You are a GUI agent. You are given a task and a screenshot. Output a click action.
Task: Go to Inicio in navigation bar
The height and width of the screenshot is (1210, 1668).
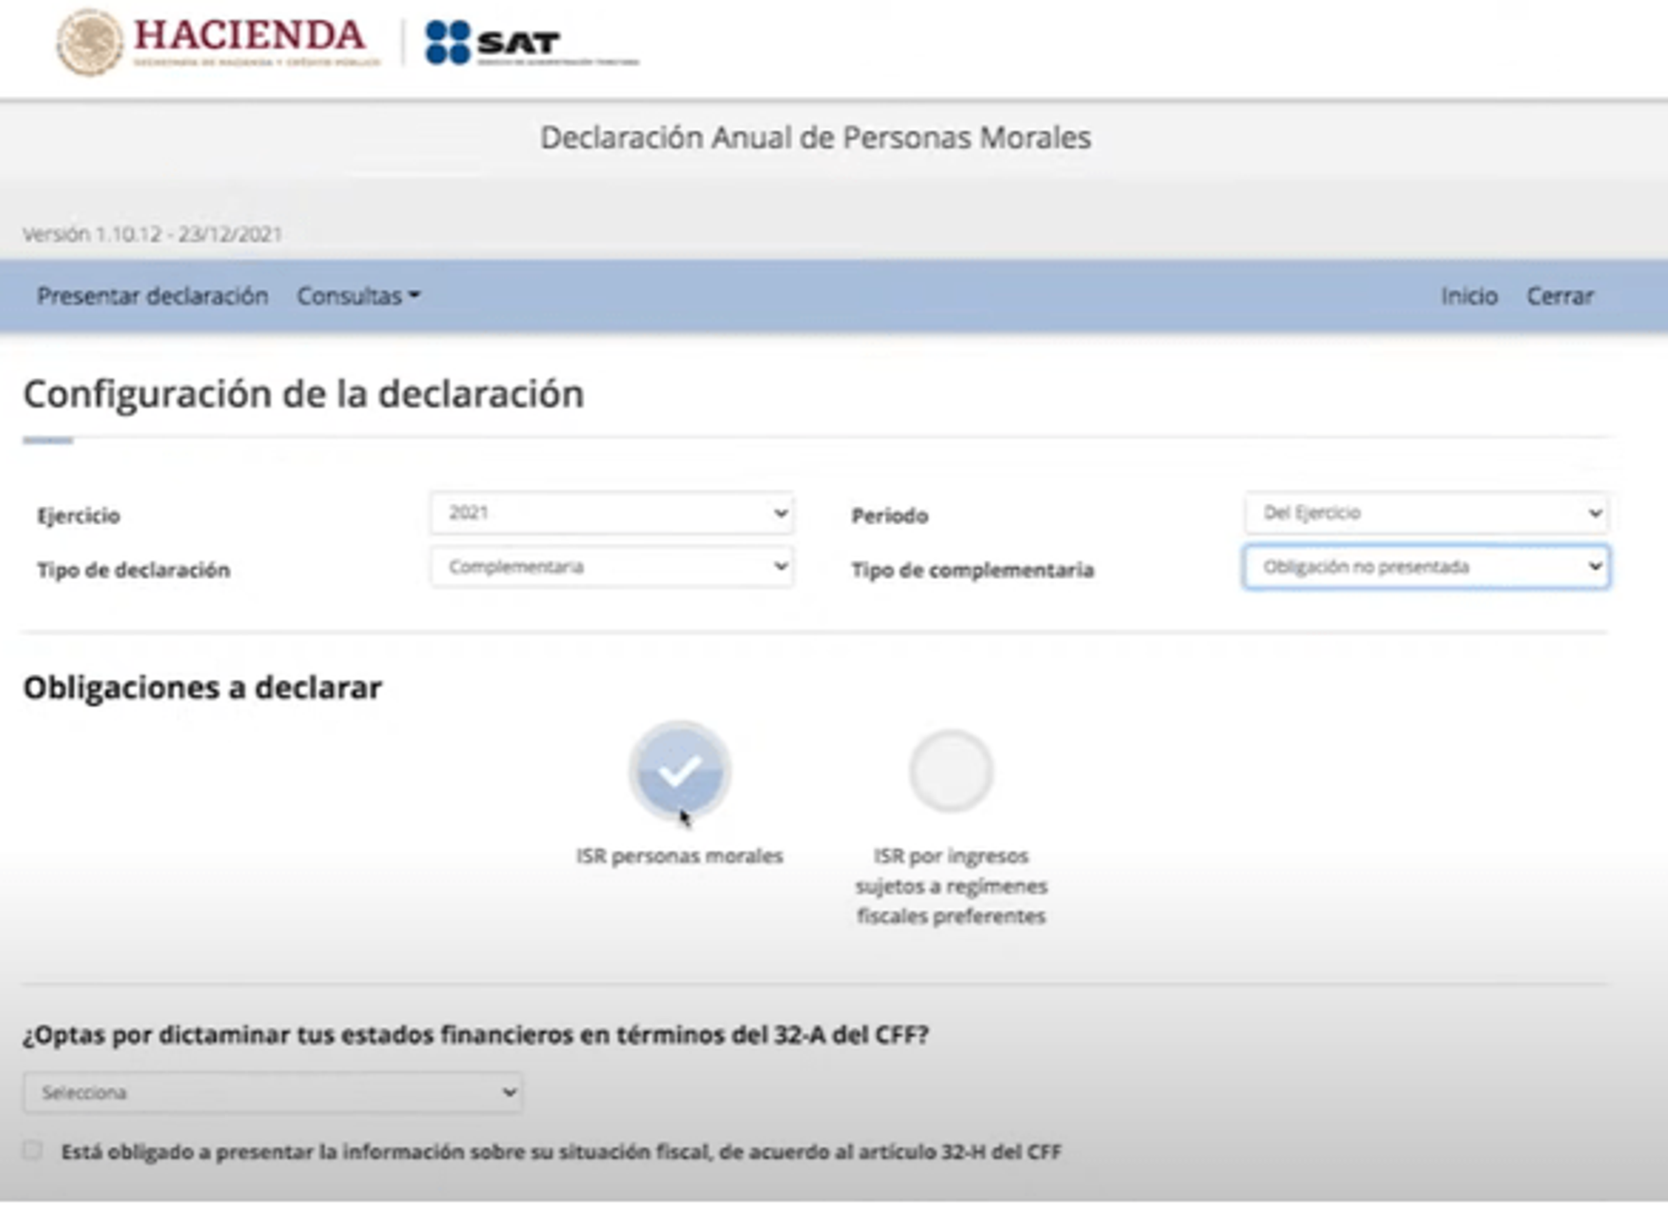tap(1469, 296)
